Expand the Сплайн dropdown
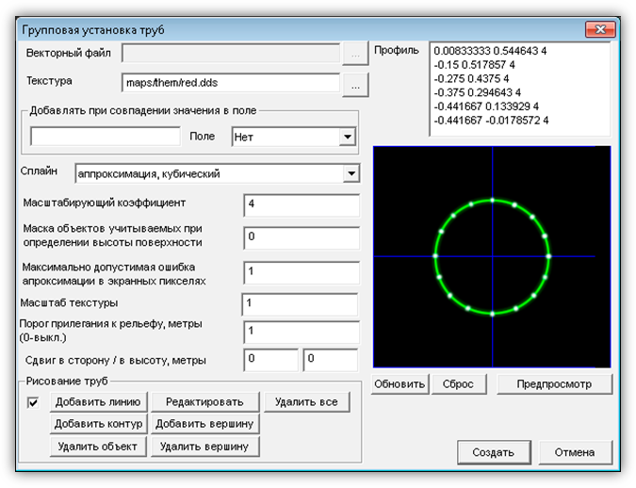 (x=351, y=173)
